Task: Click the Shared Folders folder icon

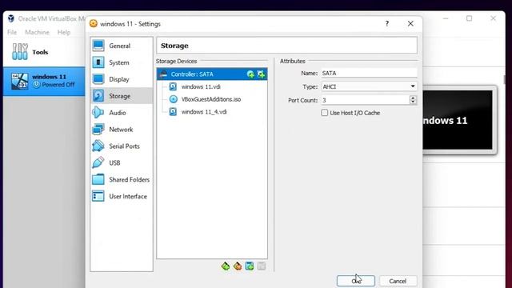Action: coord(98,179)
